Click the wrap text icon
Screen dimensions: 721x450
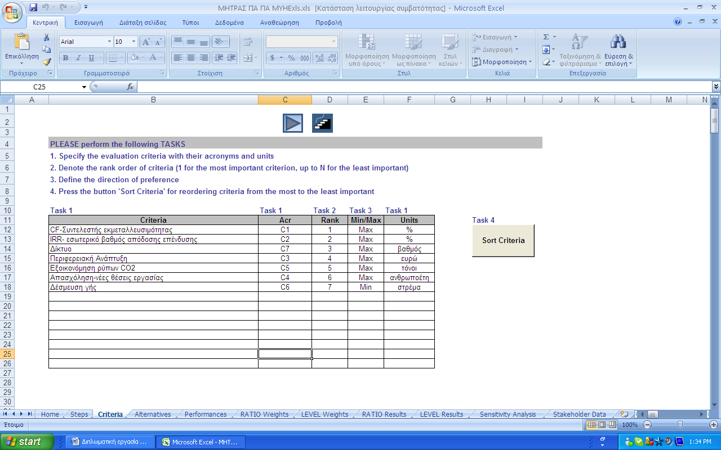click(x=247, y=42)
